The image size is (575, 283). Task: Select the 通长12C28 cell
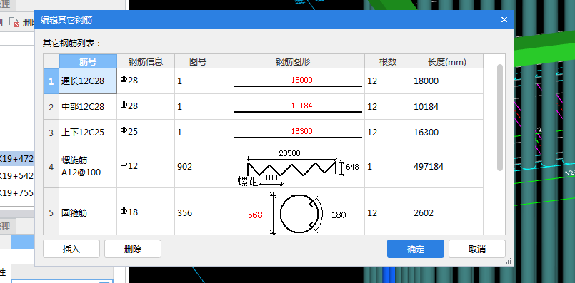88,81
